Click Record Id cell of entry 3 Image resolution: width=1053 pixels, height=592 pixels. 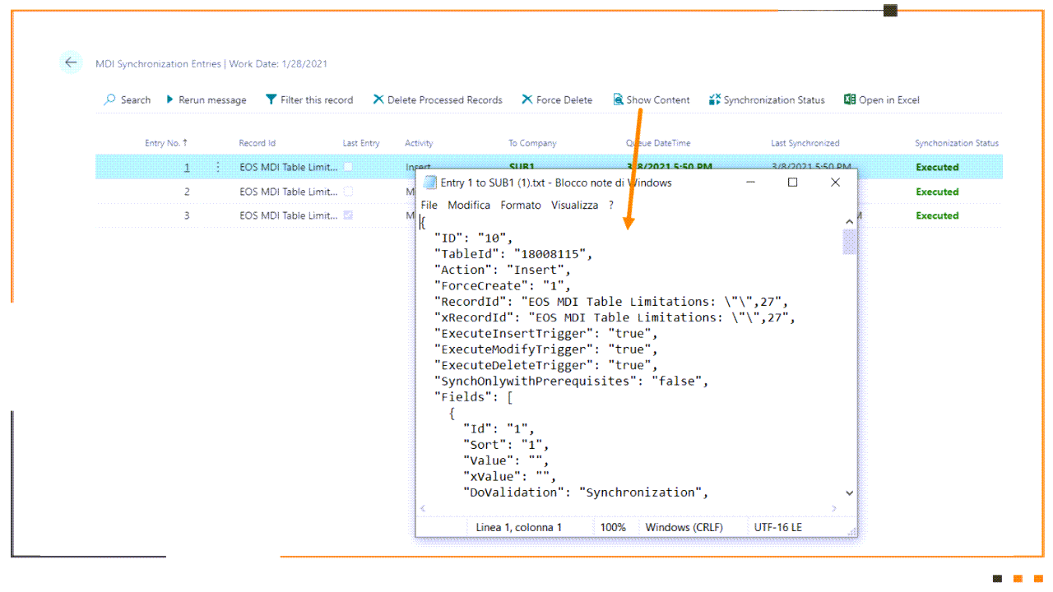point(289,215)
